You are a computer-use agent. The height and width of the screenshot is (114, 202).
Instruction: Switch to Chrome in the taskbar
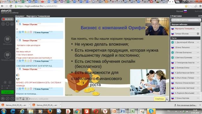click(x=77, y=111)
